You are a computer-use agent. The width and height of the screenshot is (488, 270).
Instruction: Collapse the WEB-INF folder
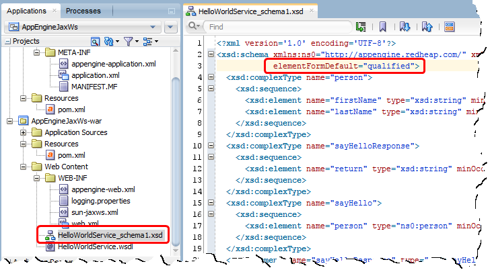point(37,178)
